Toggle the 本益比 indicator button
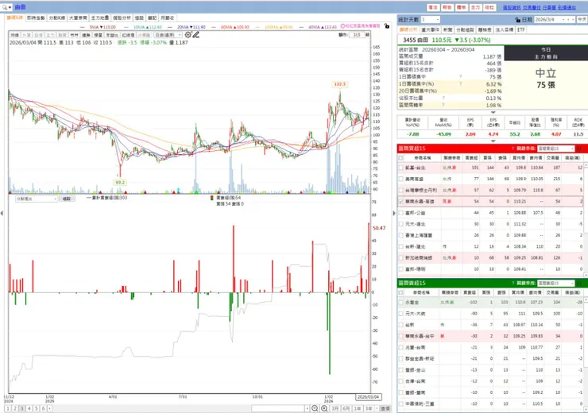The image size is (588, 413). coord(112,35)
